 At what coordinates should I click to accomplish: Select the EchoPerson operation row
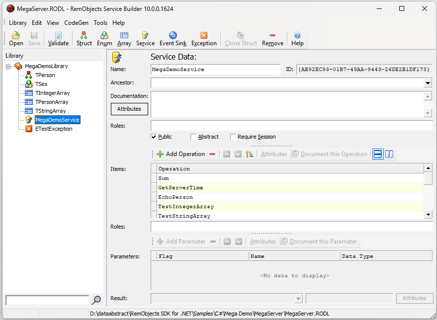point(290,197)
